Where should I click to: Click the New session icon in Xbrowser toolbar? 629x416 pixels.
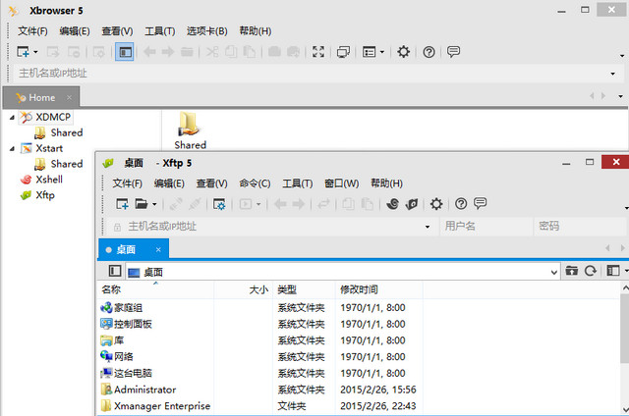pyautogui.click(x=23, y=52)
